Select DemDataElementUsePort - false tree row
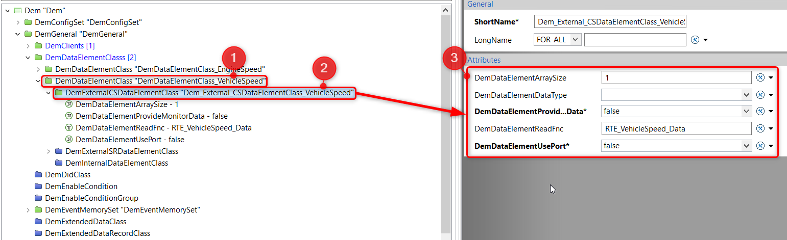 pos(130,140)
